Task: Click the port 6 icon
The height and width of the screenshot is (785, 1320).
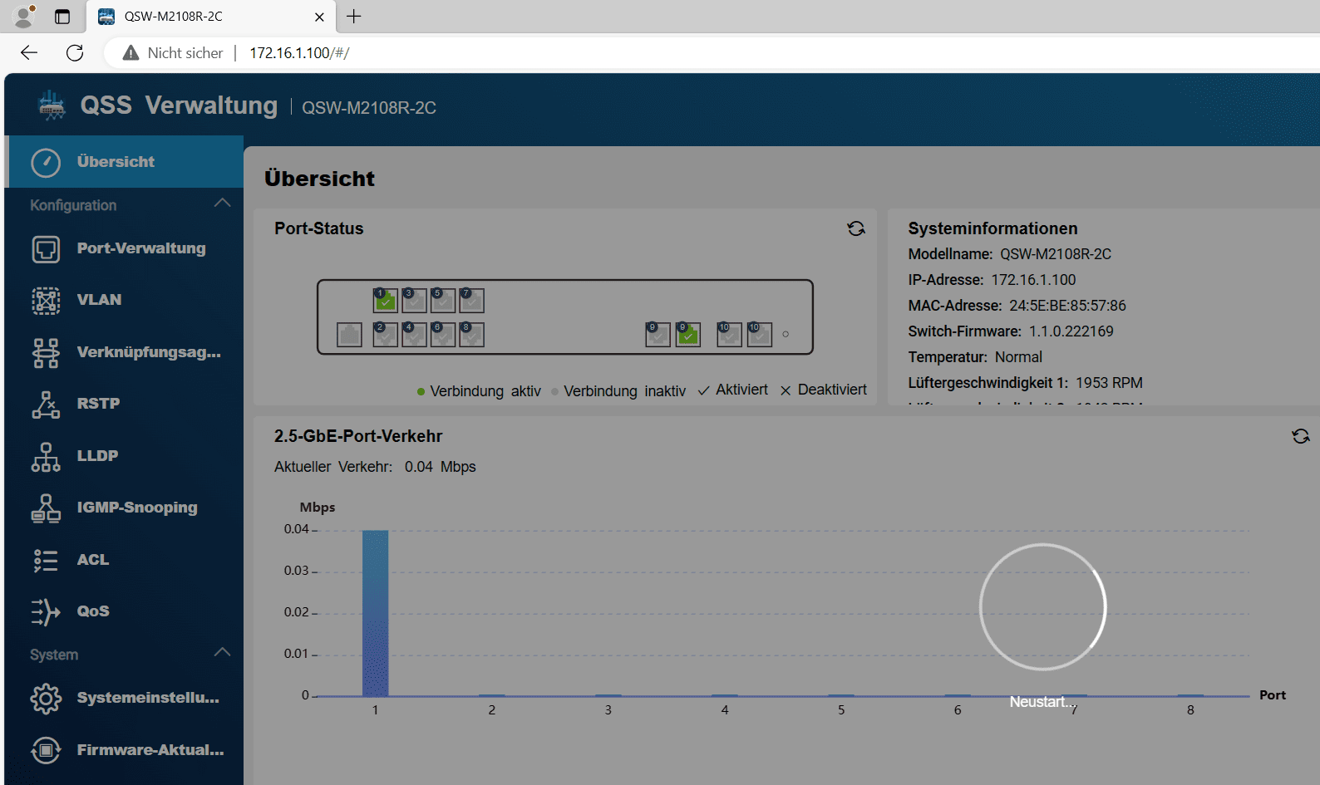Action: coord(443,334)
